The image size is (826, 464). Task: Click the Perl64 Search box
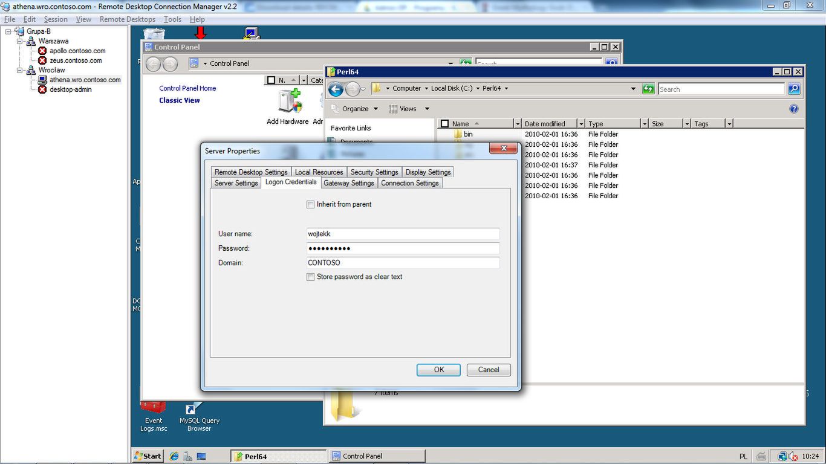point(721,89)
